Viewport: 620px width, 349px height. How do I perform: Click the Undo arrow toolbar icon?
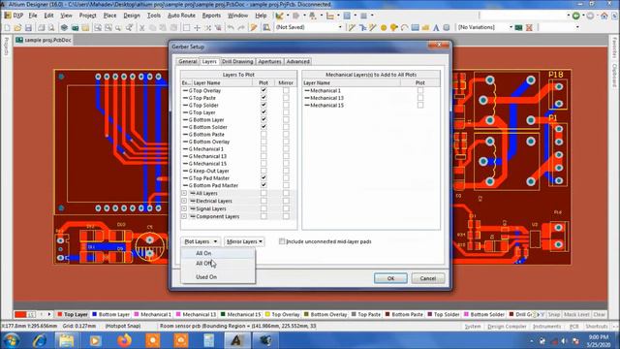(231, 28)
